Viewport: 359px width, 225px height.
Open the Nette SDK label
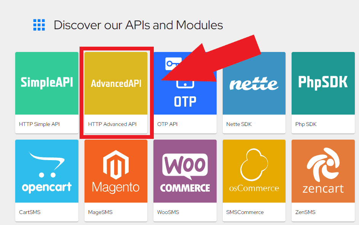[239, 124]
